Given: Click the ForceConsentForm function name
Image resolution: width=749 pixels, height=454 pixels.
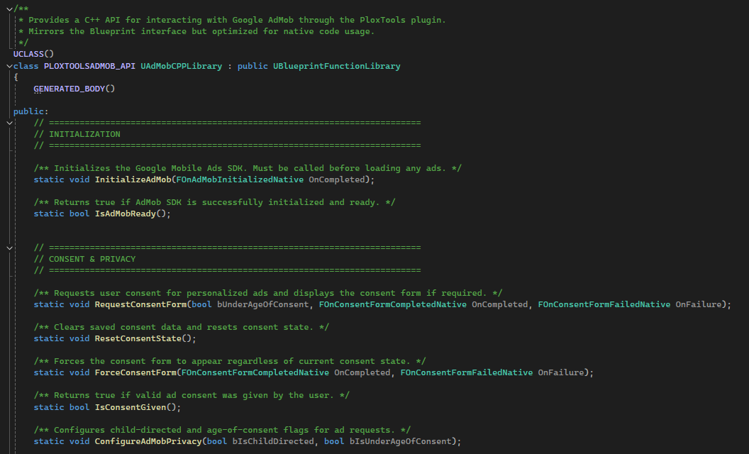Looking at the screenshot, I should 135,372.
